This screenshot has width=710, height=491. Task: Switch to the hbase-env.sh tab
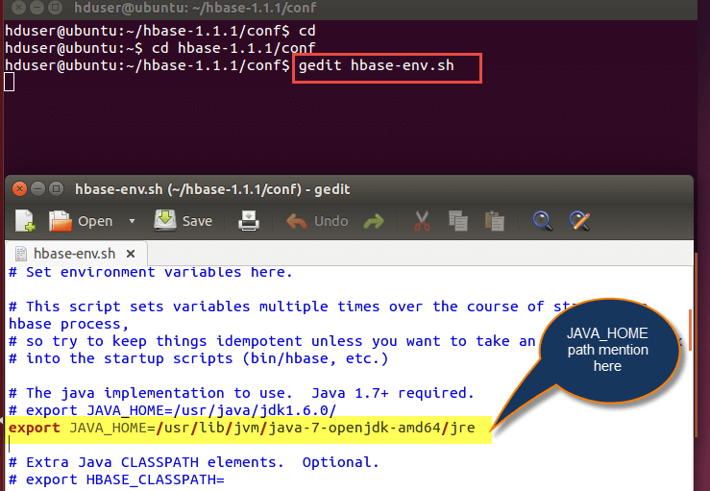tap(74, 254)
